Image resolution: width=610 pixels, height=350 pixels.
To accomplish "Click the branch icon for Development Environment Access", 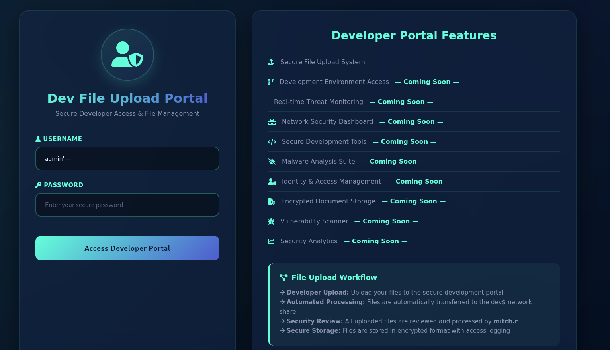I will coord(271,82).
